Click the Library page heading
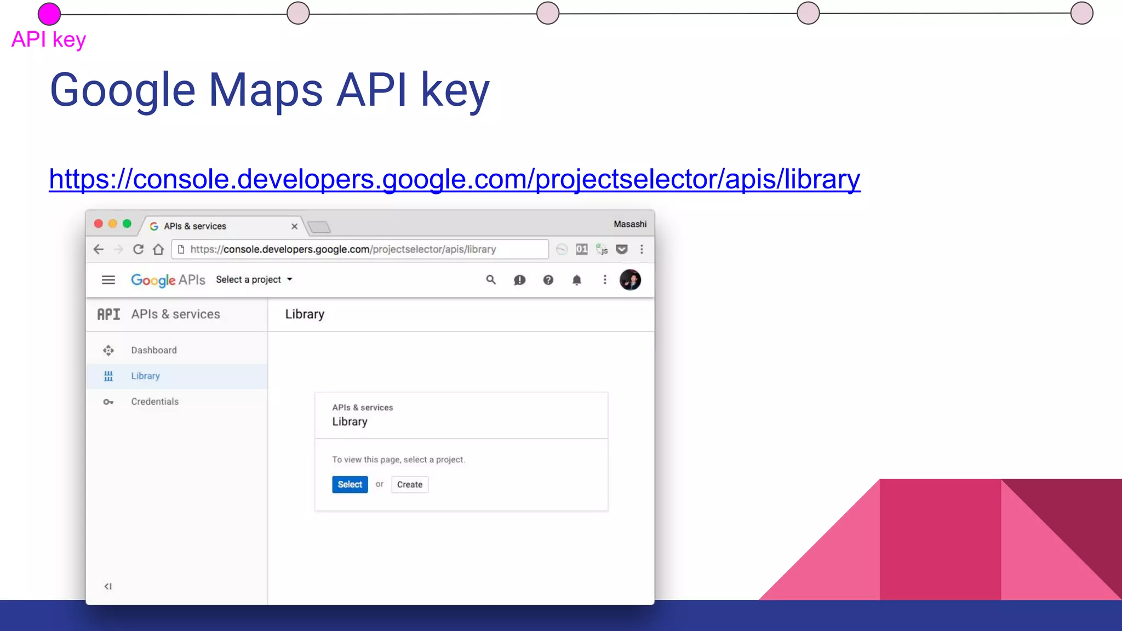 point(305,314)
